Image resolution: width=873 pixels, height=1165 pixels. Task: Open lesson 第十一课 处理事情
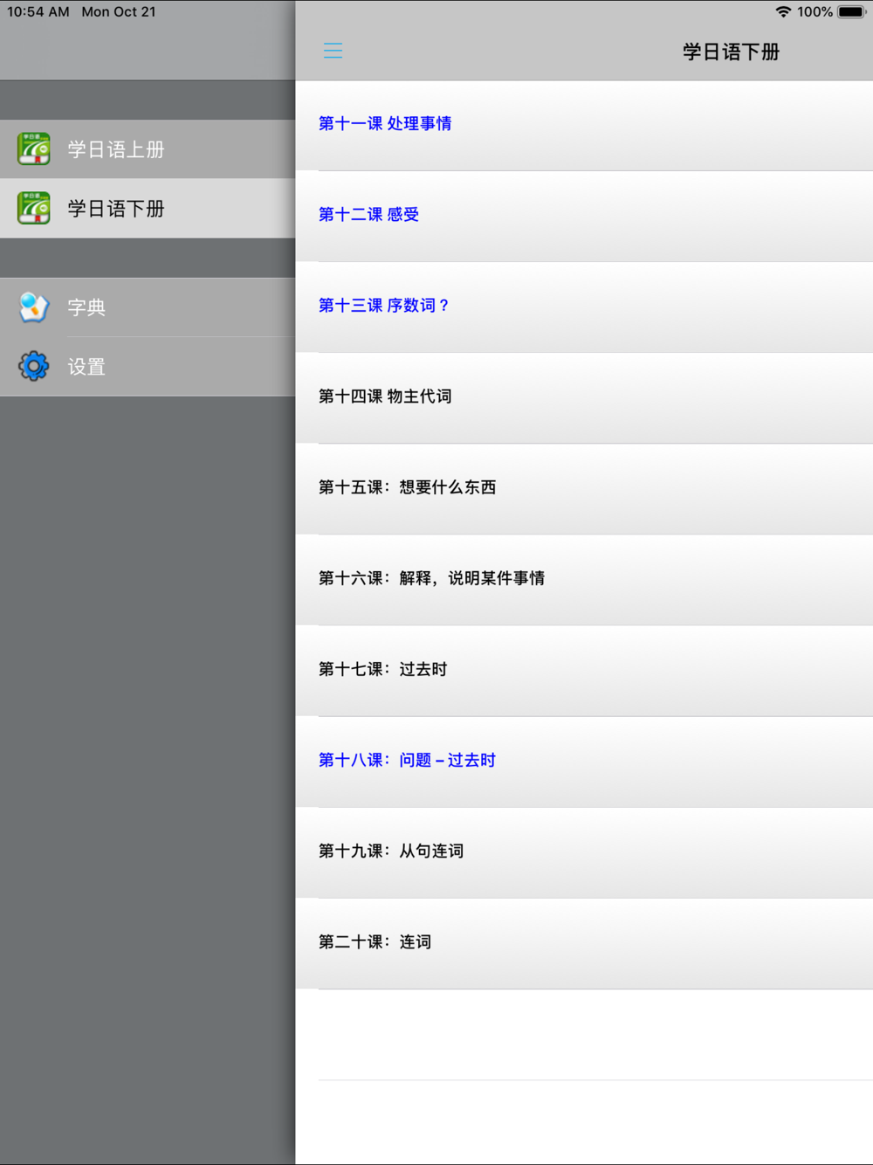[584, 125]
